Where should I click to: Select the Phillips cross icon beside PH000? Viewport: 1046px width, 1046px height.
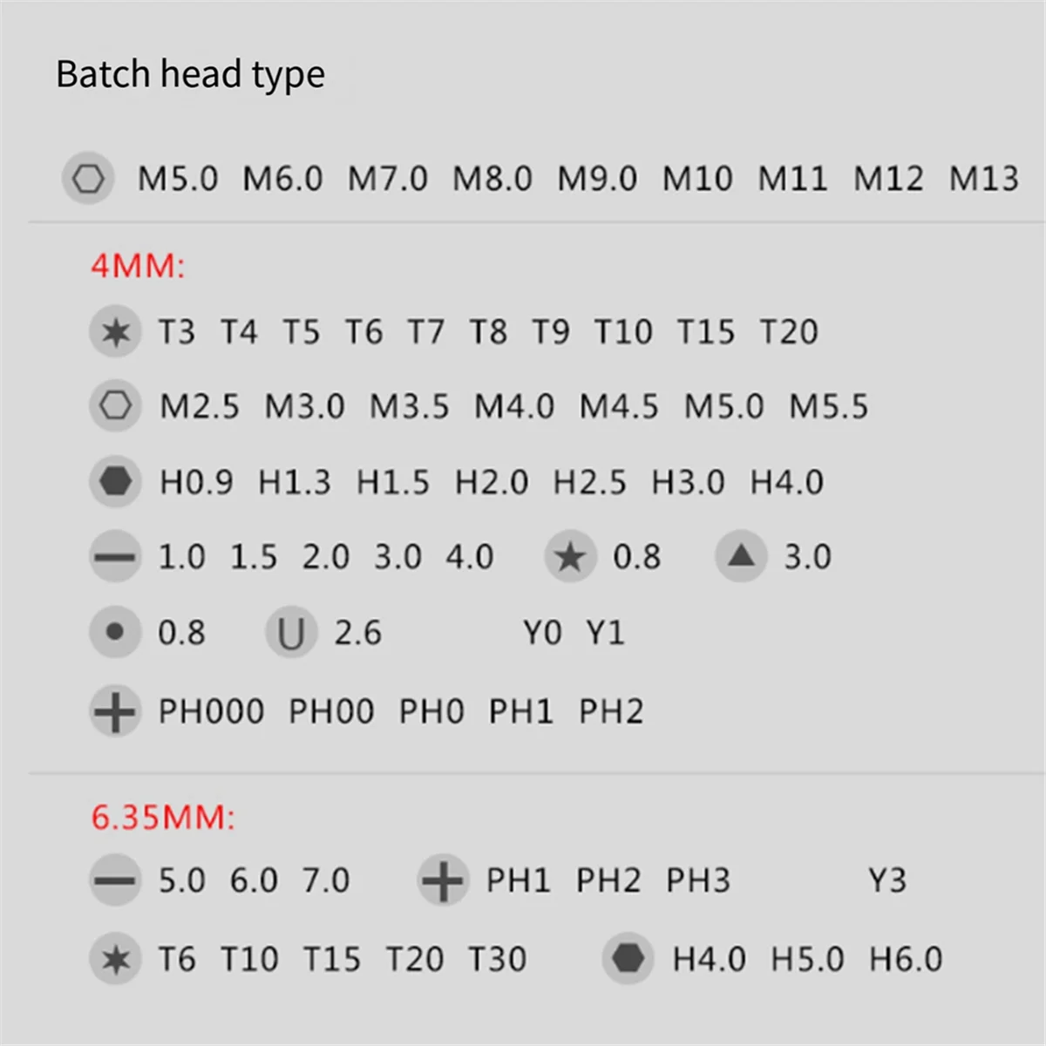pyautogui.click(x=115, y=711)
